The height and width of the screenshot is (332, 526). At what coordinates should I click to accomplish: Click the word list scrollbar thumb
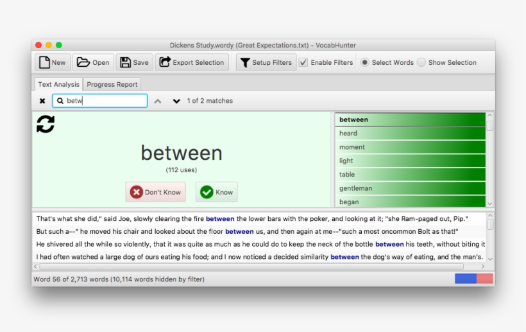tap(490, 126)
